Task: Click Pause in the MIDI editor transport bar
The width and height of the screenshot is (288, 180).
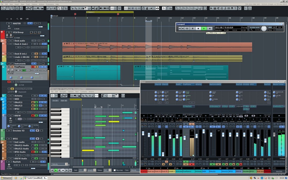Action: pos(59,170)
